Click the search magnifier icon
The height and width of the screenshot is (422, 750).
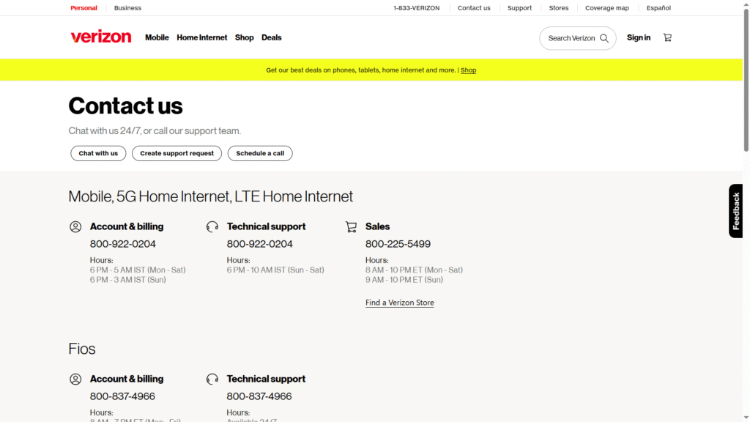(x=604, y=37)
